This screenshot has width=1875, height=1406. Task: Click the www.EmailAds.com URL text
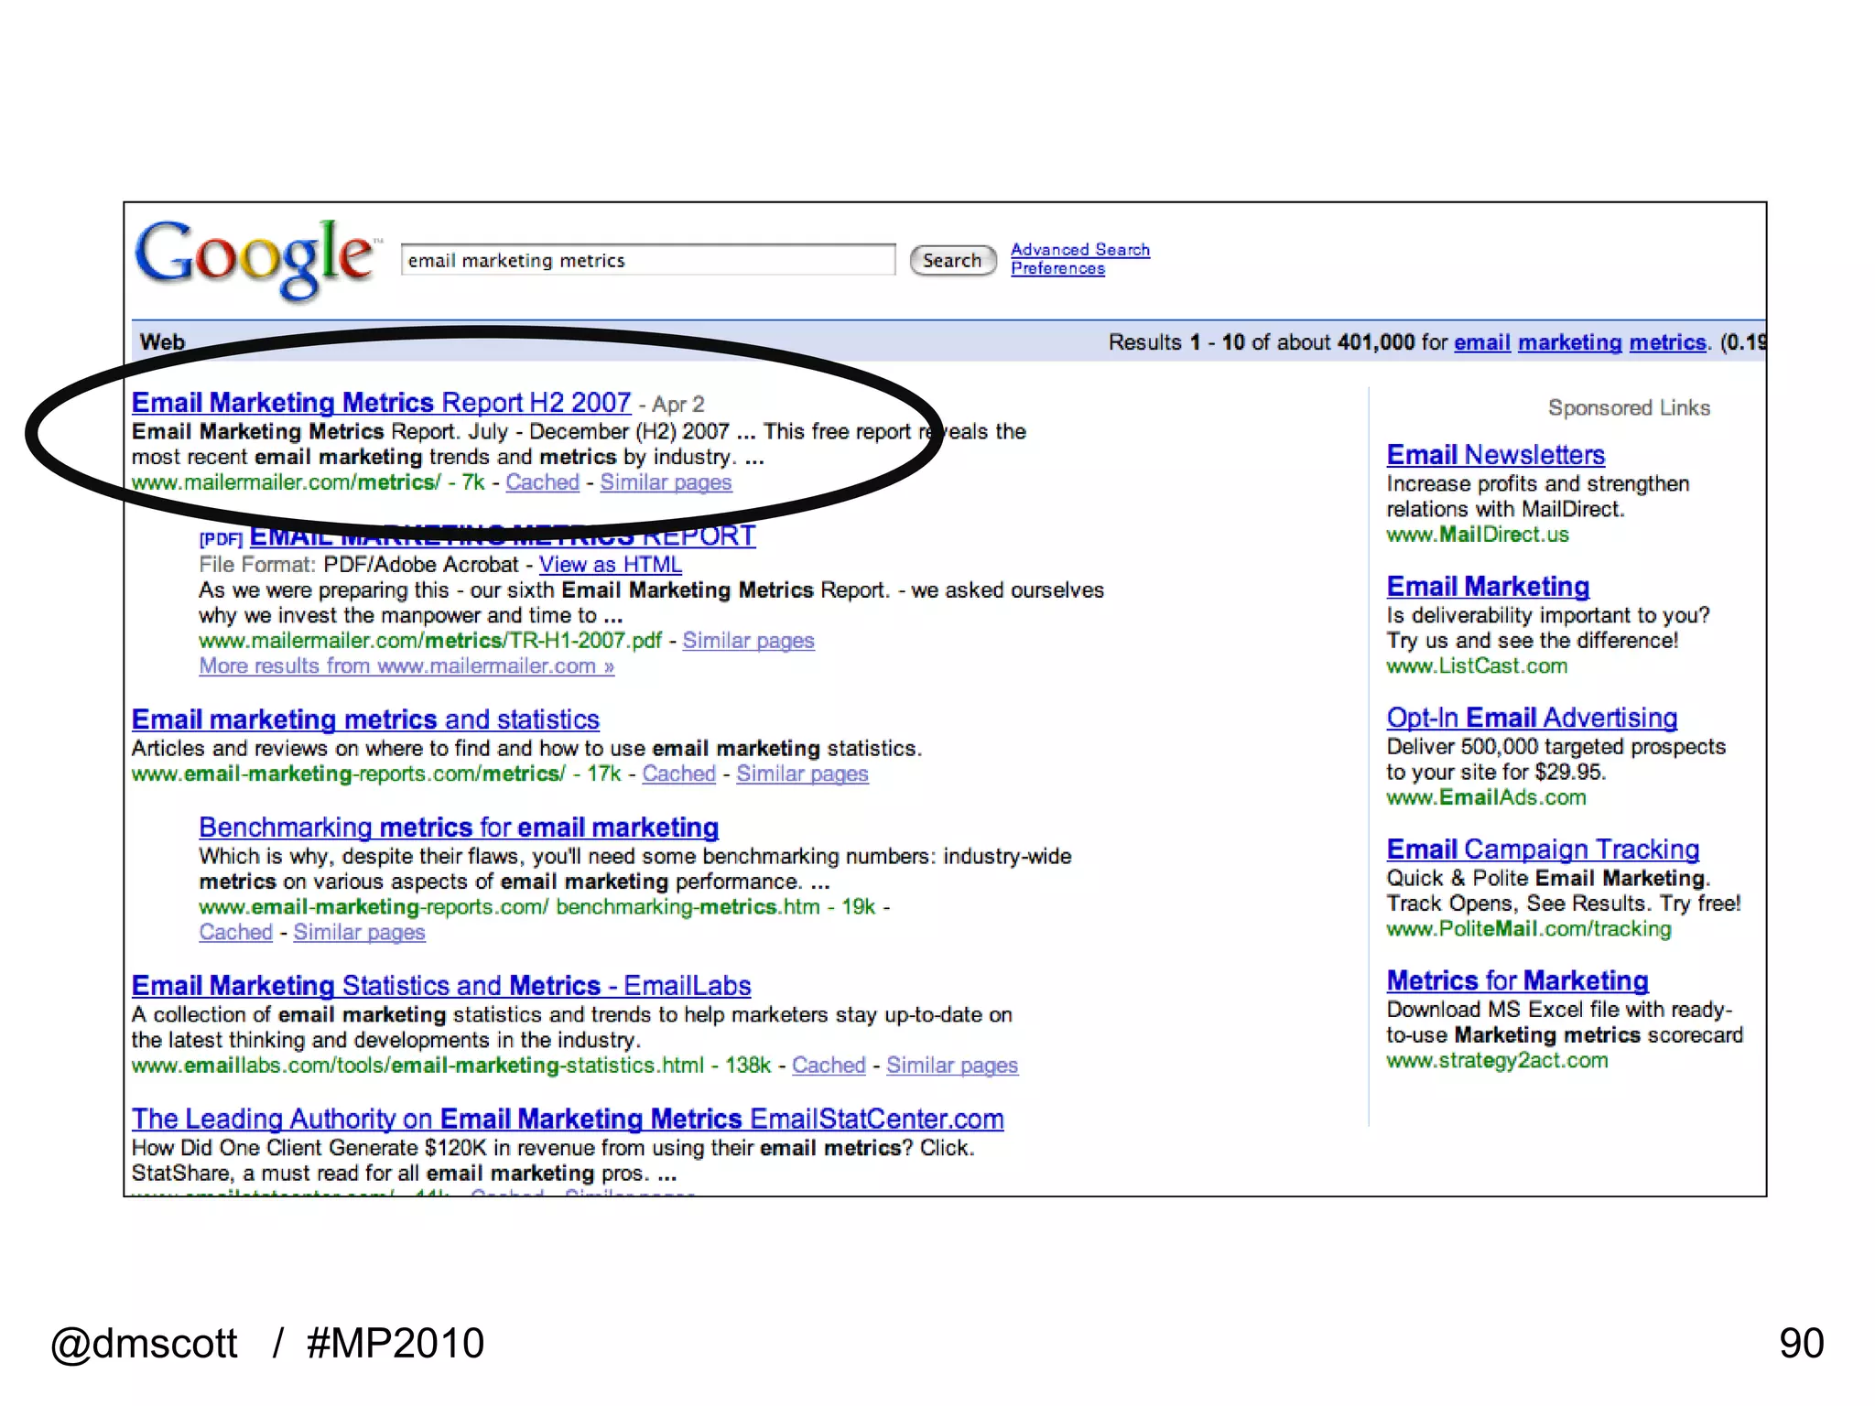pyautogui.click(x=1486, y=797)
